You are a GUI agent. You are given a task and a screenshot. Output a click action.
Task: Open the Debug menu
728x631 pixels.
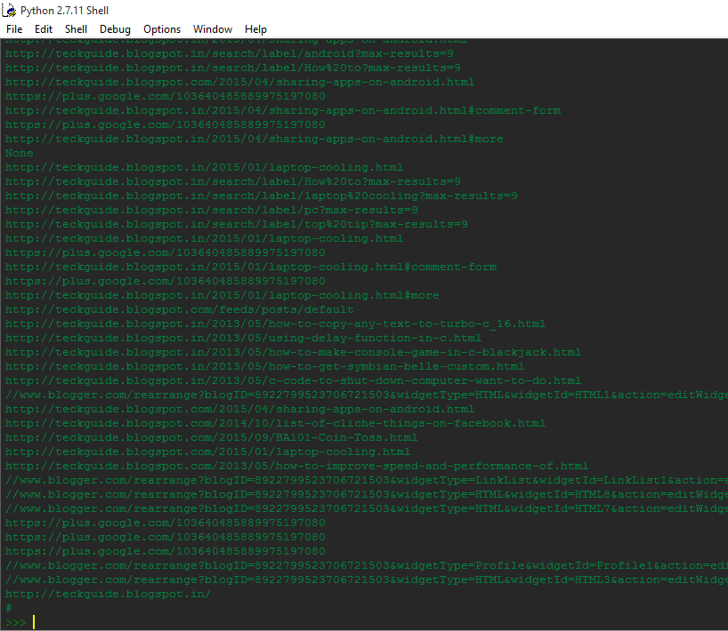(x=115, y=29)
